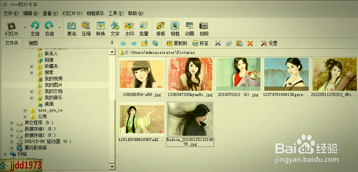
Task: Open the 动画 animation tool
Action: [x=189, y=29]
